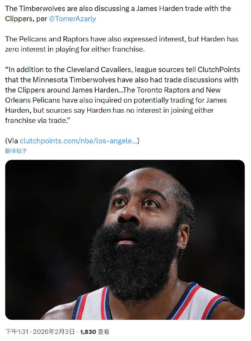The height and width of the screenshot is (341, 251).
Task: Click the 1,830 view count number
Action: pyautogui.click(x=88, y=332)
